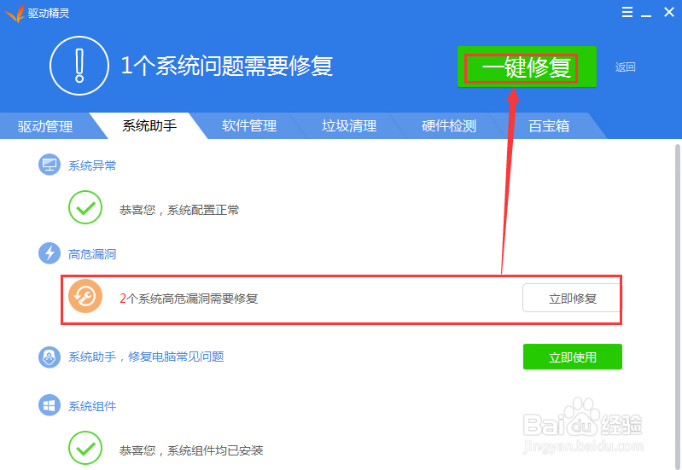Click the green checkmark beside 系统配置正常

point(85,207)
